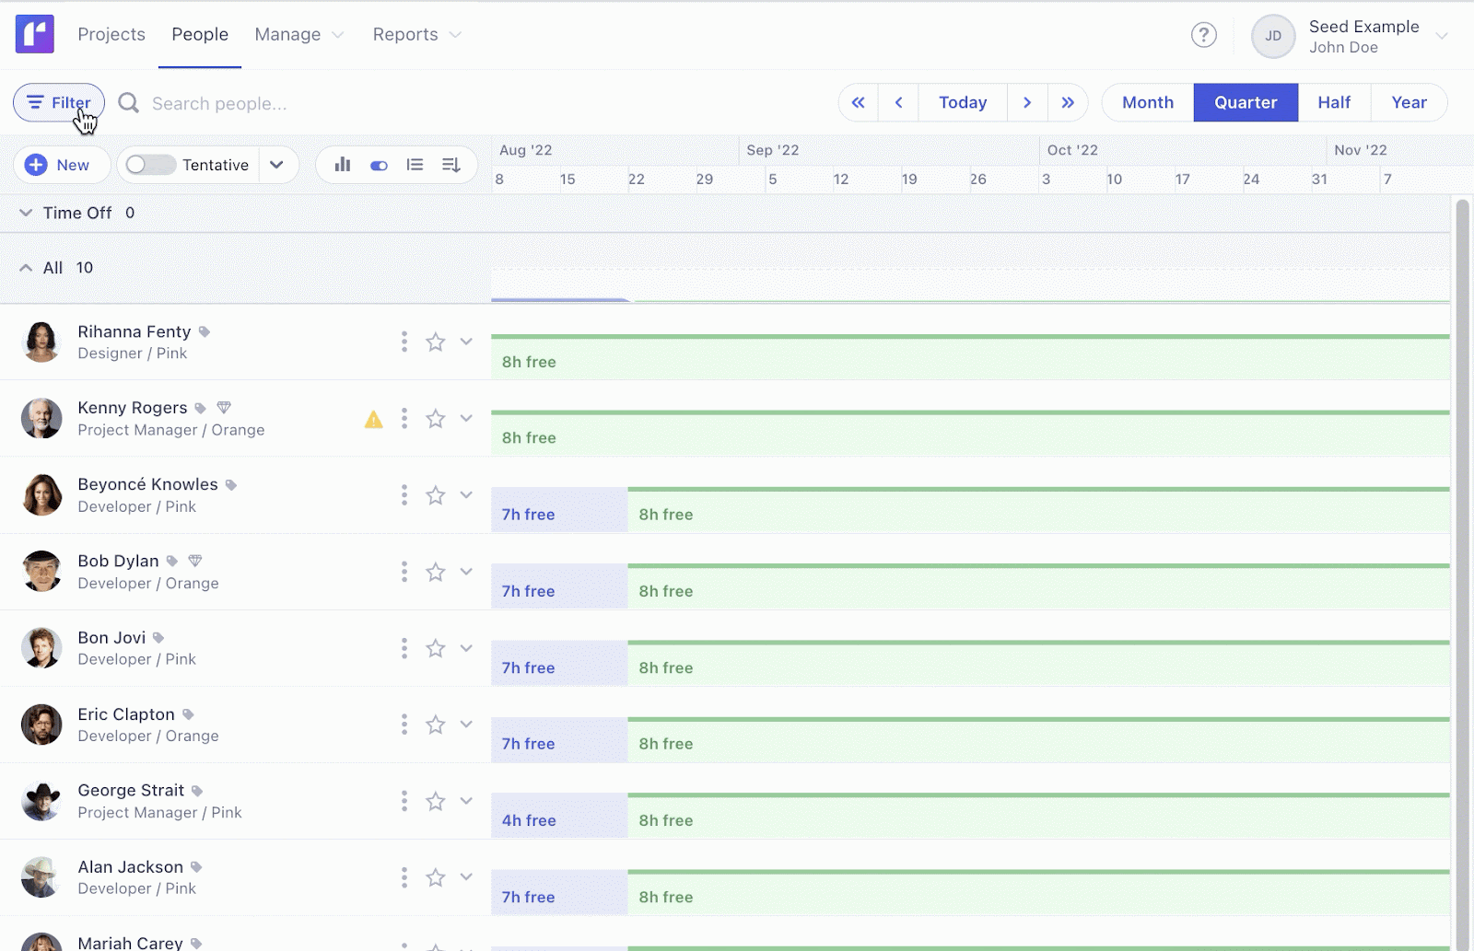Open the three-dot menu for Rihanna Fenty
The height and width of the screenshot is (951, 1474).
[x=404, y=342]
